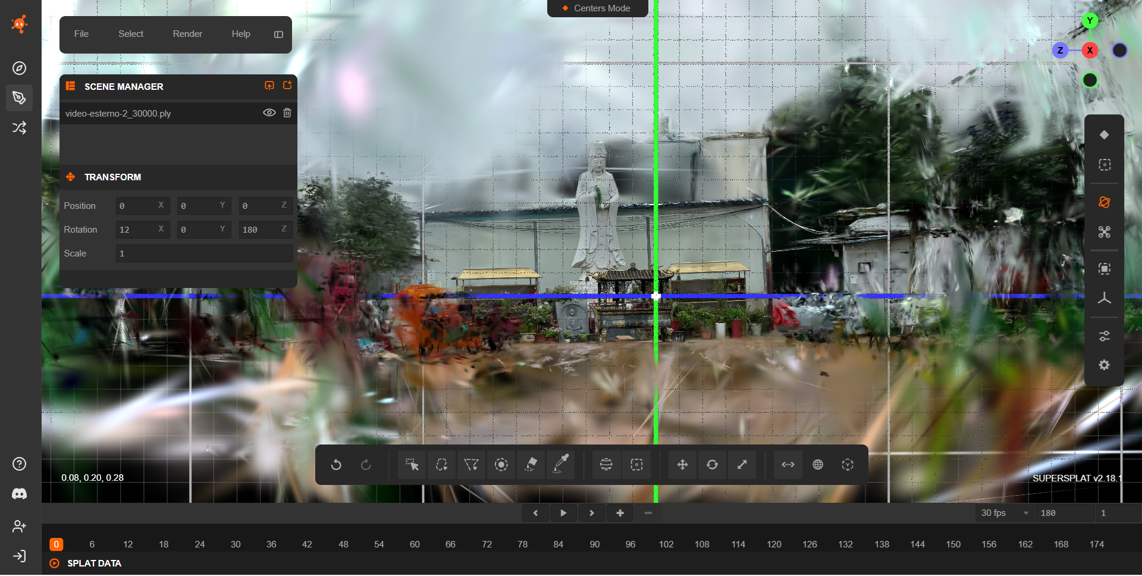Screen dimensions: 1142x576
Task: Choose the sphere selection tool
Action: tap(606, 465)
